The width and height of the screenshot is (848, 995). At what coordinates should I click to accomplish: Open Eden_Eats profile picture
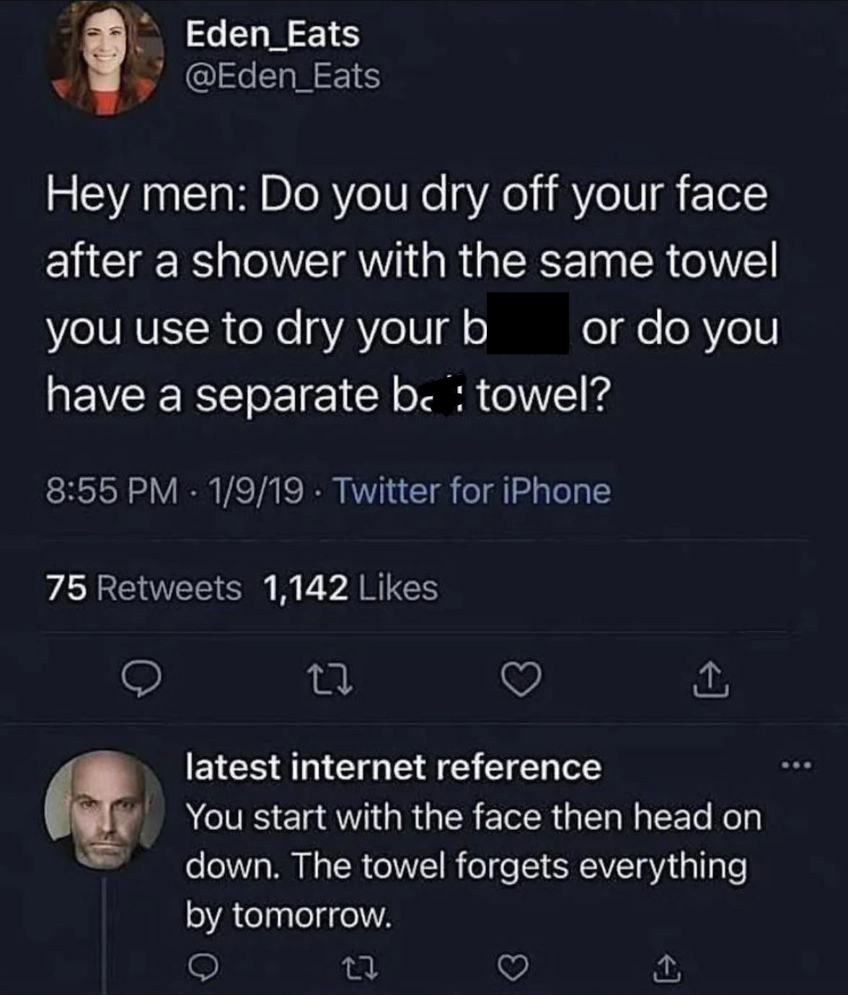105,58
